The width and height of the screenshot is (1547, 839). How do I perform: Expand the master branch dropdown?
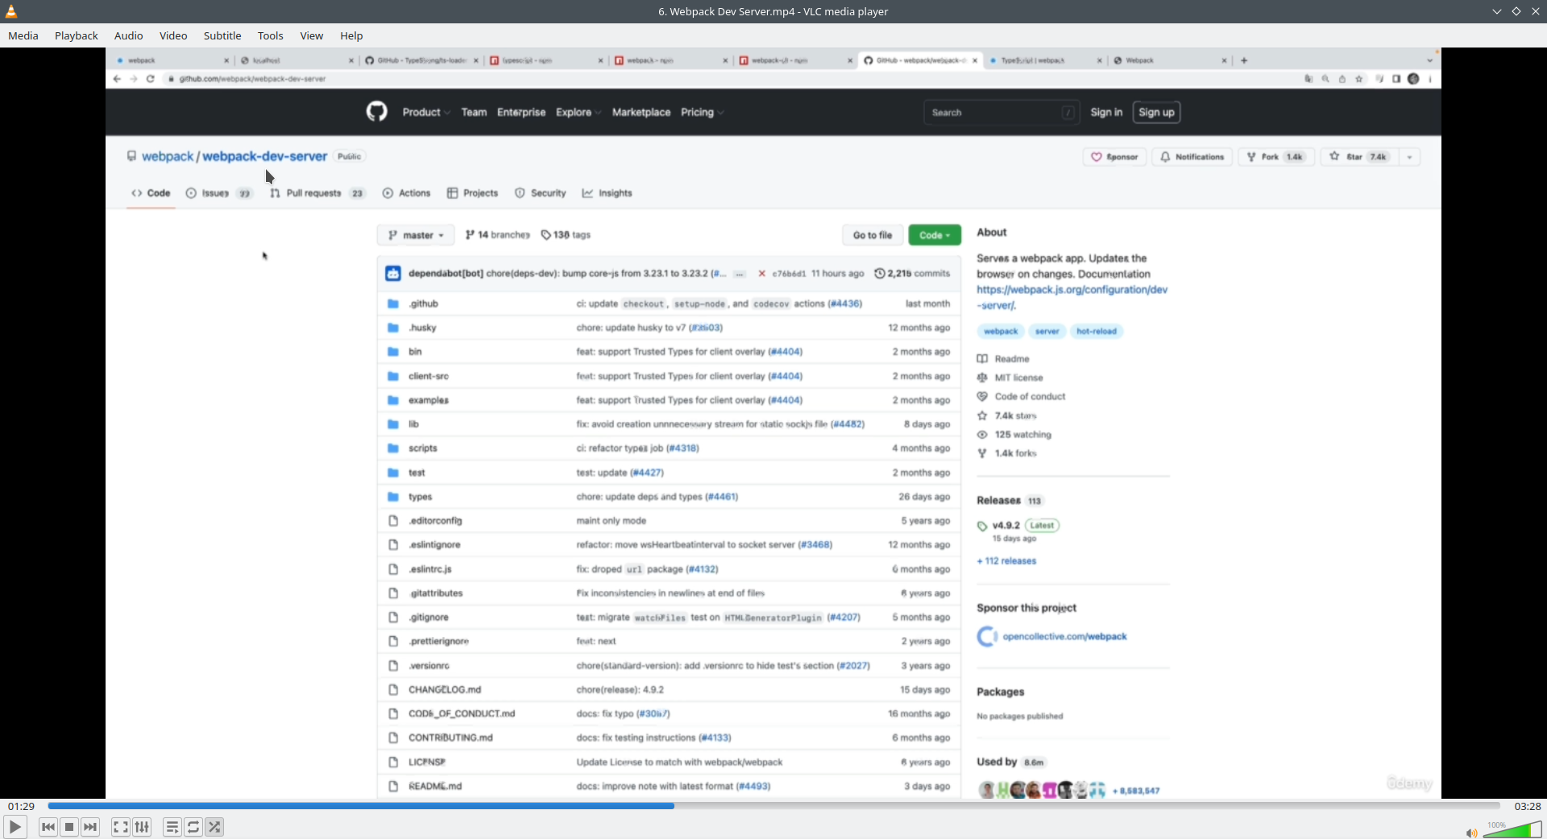[416, 235]
